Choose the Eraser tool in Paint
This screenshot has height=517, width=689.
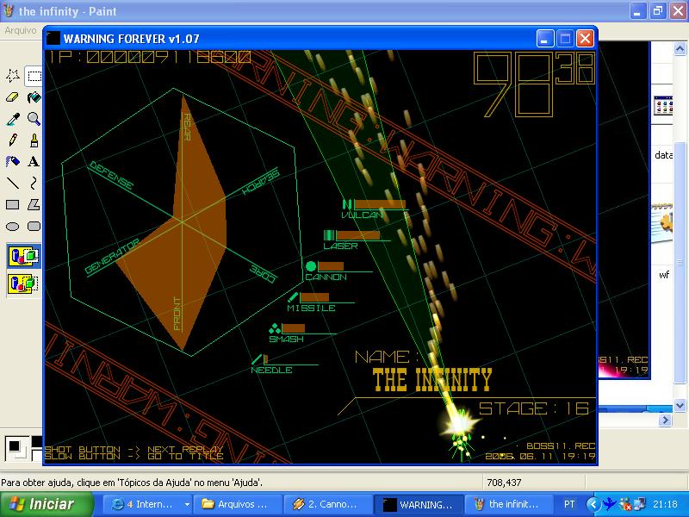pos(13,97)
